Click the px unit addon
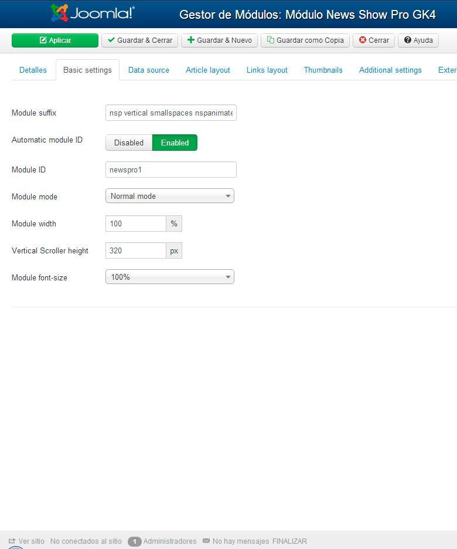Viewport: 457px width, 549px height. pos(174,250)
